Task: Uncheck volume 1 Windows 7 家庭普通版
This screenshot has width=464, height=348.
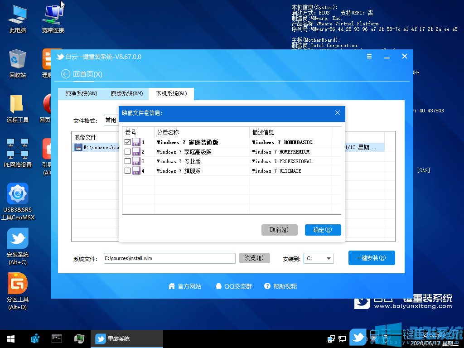Action: (128, 141)
